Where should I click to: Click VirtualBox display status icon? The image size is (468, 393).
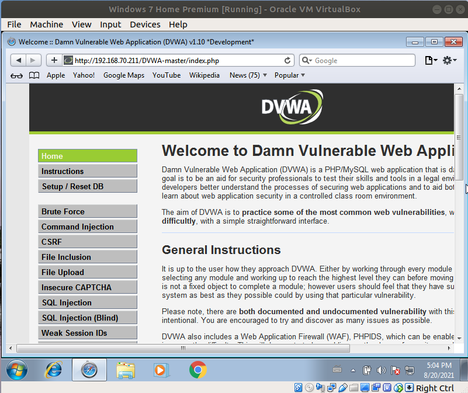click(365, 388)
